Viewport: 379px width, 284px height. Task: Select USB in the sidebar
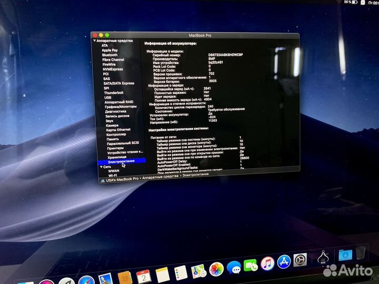pos(107,98)
